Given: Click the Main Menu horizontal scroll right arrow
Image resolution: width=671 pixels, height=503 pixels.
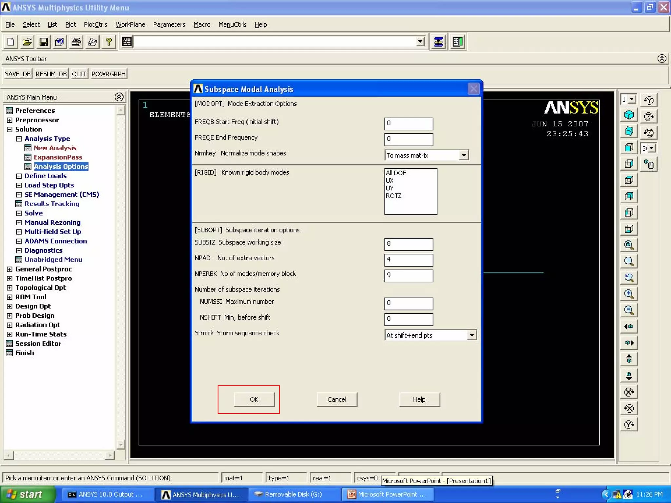Looking at the screenshot, I should tap(110, 455).
